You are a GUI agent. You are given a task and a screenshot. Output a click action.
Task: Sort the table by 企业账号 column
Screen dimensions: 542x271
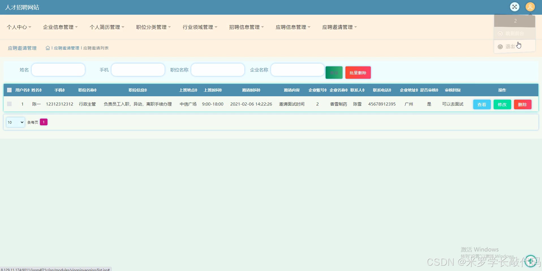[318, 90]
